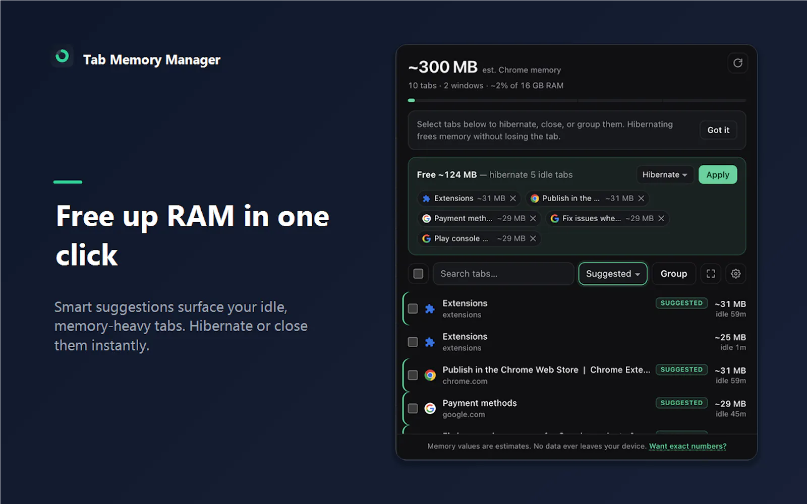
Task: Check the Publish in Chrome Web Store checkbox
Action: [x=413, y=375]
